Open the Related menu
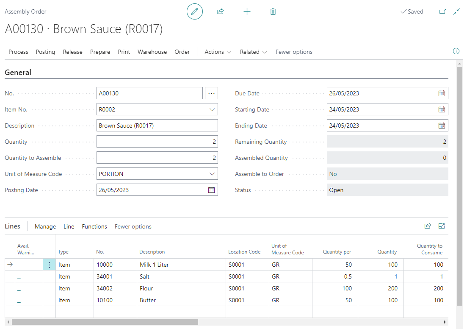 [253, 52]
